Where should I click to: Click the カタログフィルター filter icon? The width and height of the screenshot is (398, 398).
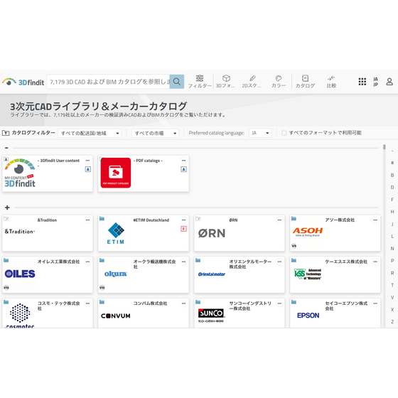pyautogui.click(x=6, y=133)
